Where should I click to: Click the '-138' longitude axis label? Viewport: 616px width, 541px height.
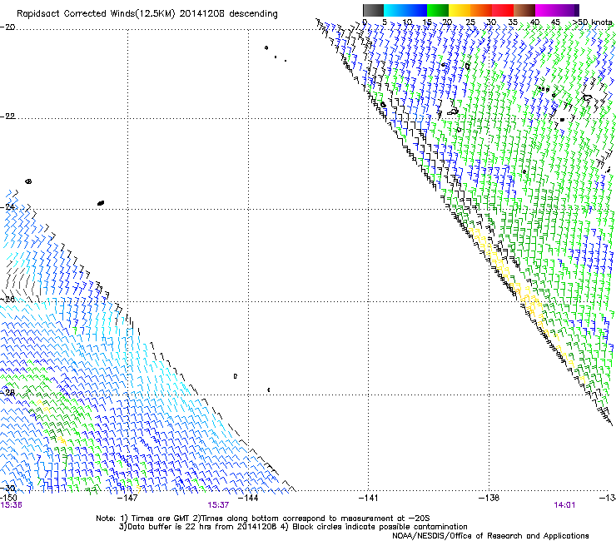pos(489,498)
